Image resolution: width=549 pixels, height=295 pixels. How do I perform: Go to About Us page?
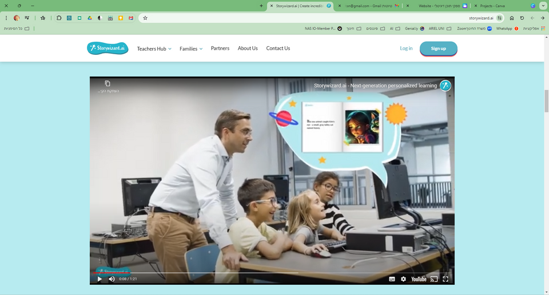pos(248,49)
